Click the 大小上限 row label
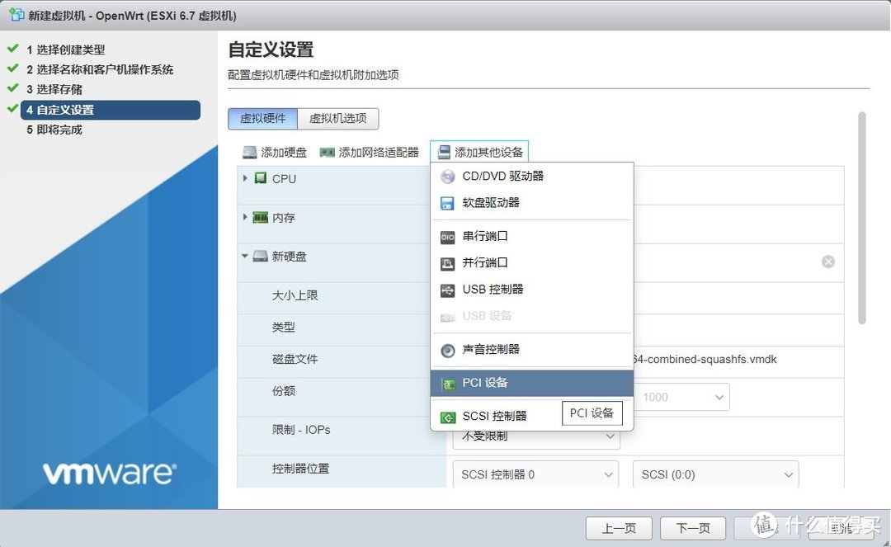The image size is (891, 547). (x=295, y=295)
